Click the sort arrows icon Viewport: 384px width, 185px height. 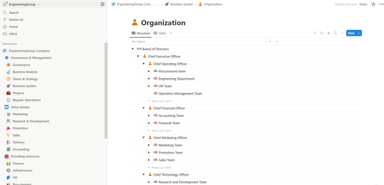point(321,33)
